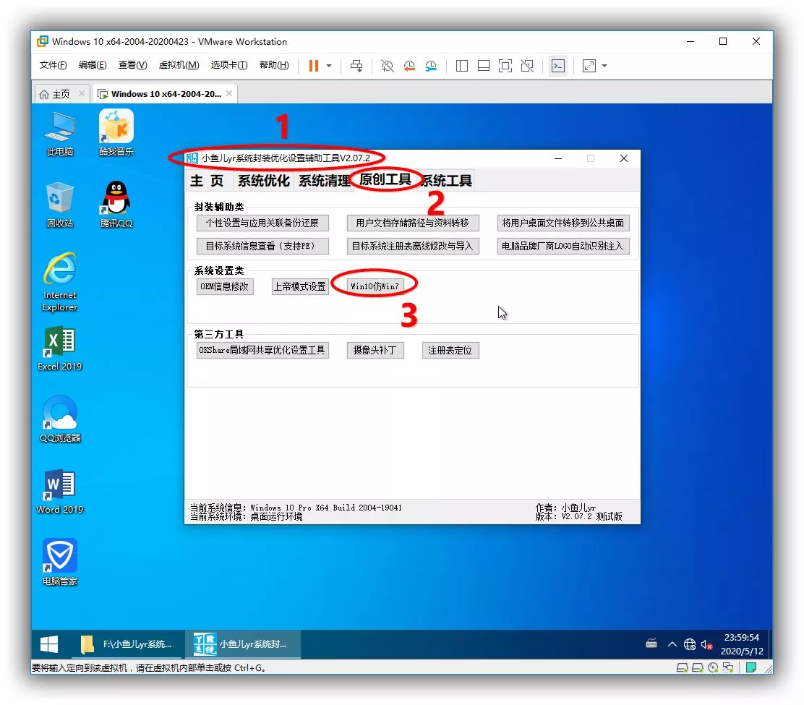Expand hidden icons in the system tray
This screenshot has height=705, width=804.
coord(672,644)
